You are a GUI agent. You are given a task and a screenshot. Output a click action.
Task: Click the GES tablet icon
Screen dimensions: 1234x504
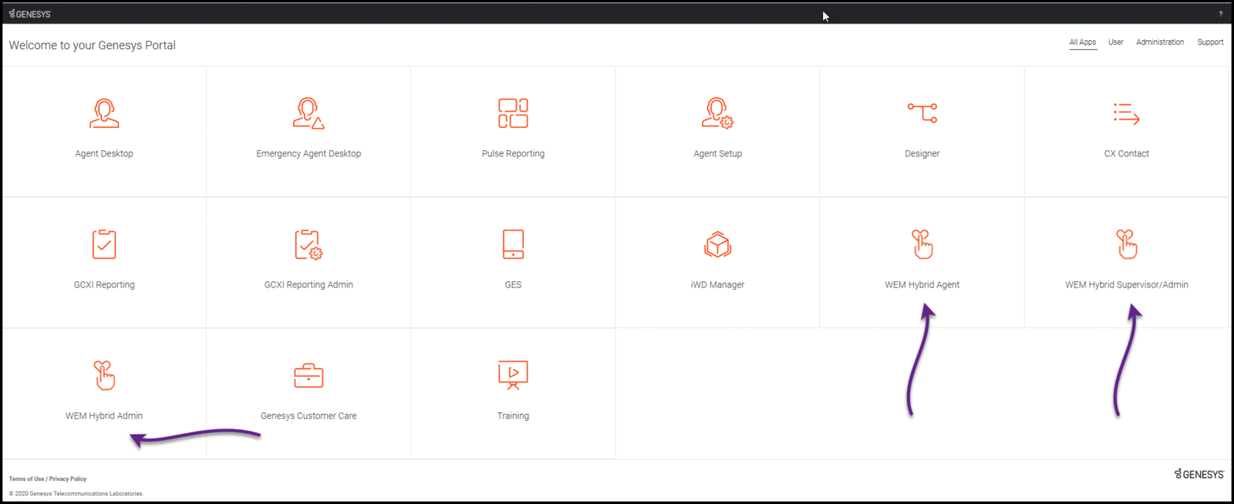pos(513,244)
